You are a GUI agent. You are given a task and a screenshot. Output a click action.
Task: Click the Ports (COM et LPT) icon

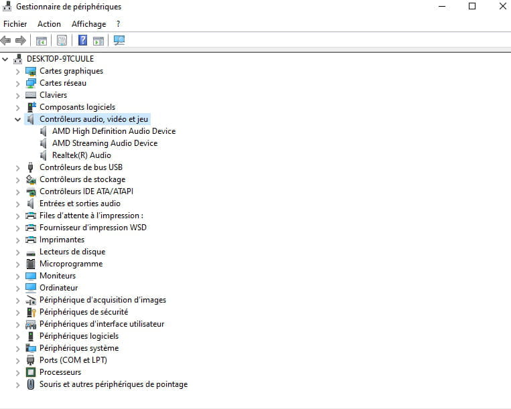pyautogui.click(x=30, y=360)
